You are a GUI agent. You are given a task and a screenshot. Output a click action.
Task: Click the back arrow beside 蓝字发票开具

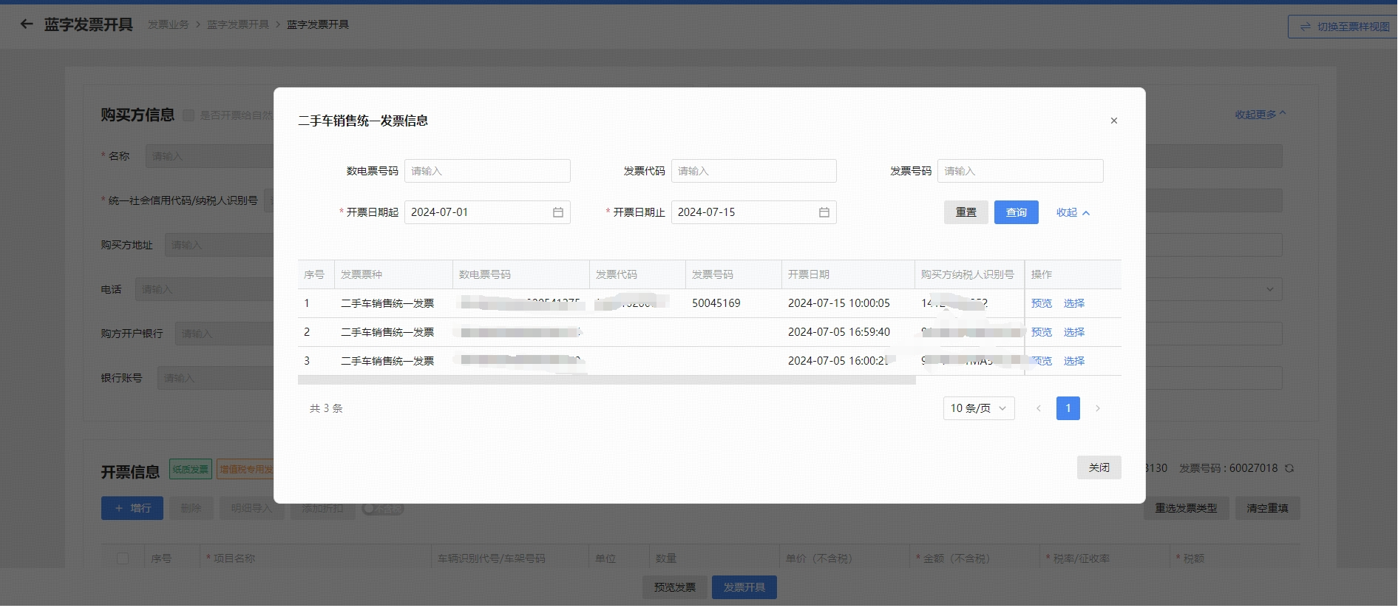click(27, 24)
